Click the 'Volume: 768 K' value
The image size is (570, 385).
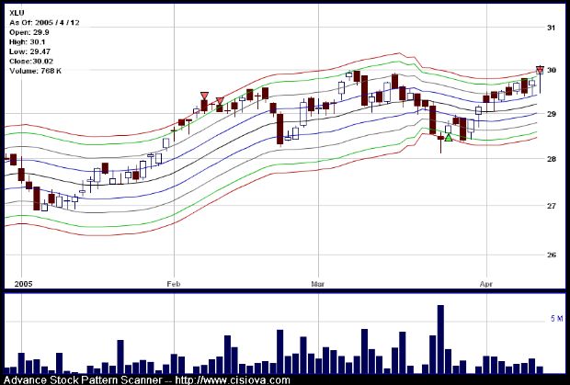pos(35,71)
